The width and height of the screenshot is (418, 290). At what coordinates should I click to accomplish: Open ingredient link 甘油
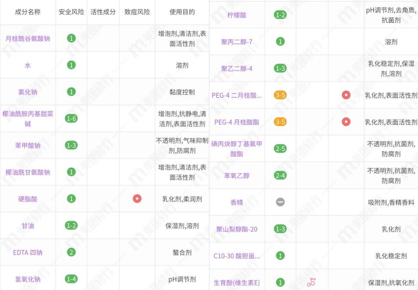click(28, 226)
